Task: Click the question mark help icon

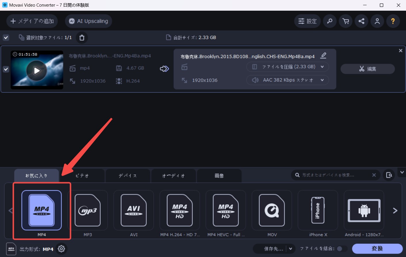Action: click(x=393, y=21)
